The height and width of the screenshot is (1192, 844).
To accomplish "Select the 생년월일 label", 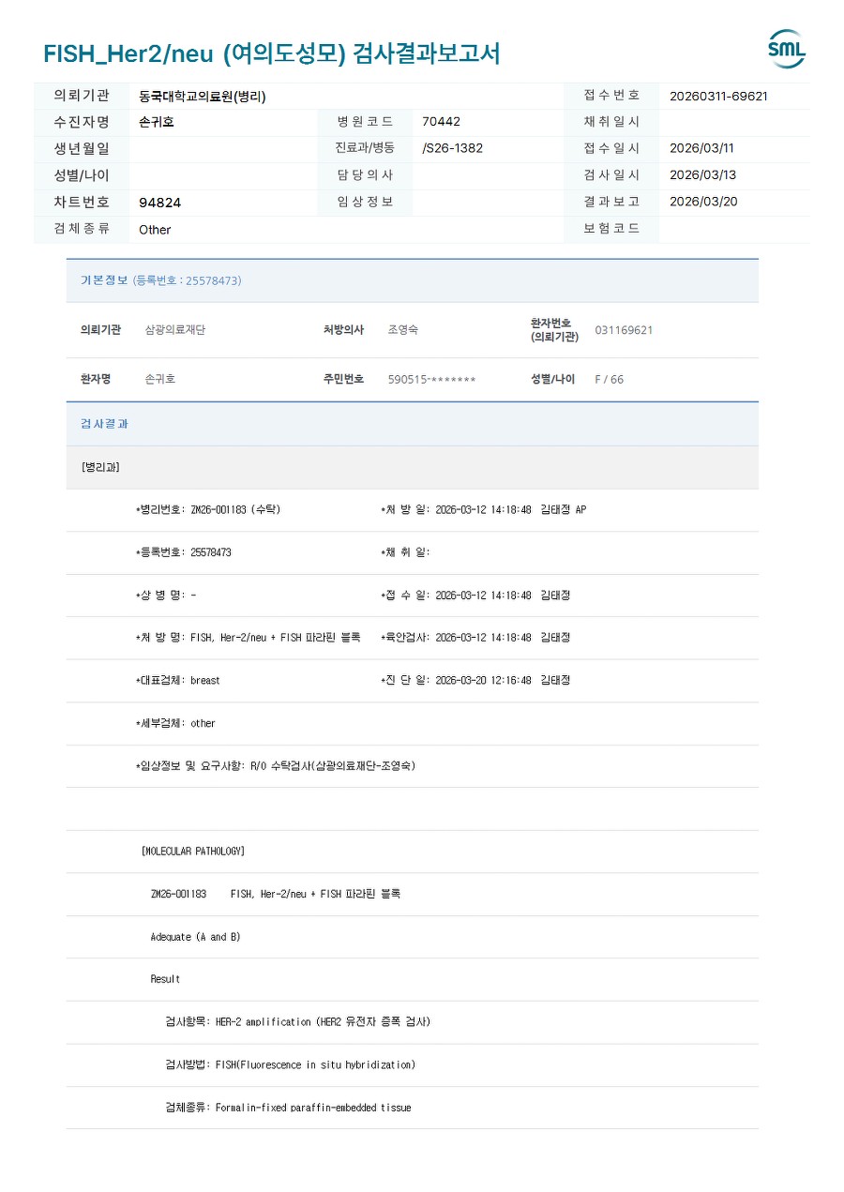I will (82, 148).
